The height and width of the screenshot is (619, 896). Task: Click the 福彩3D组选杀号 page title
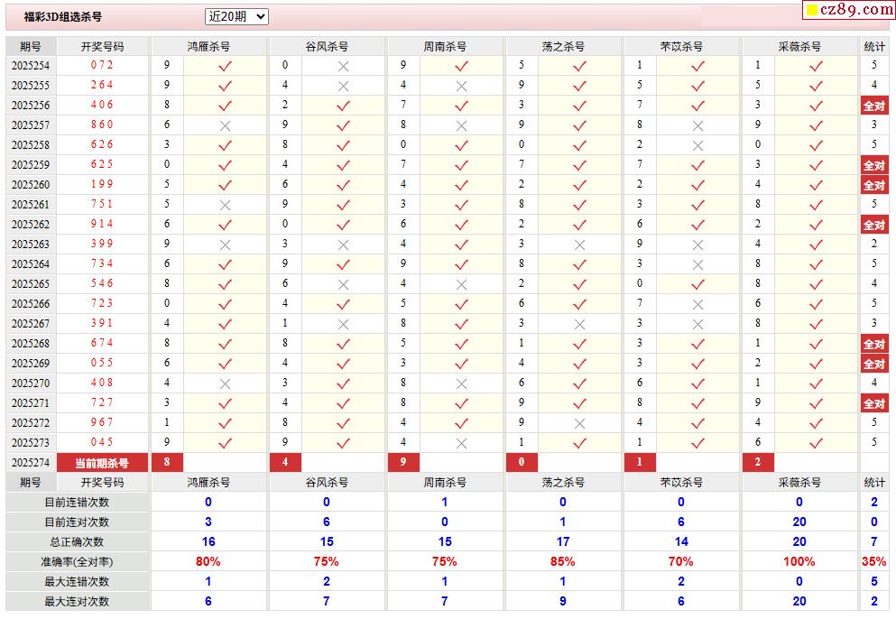click(62, 17)
